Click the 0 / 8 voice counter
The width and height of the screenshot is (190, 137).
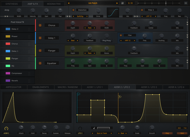pyautogui.click(x=130, y=3)
